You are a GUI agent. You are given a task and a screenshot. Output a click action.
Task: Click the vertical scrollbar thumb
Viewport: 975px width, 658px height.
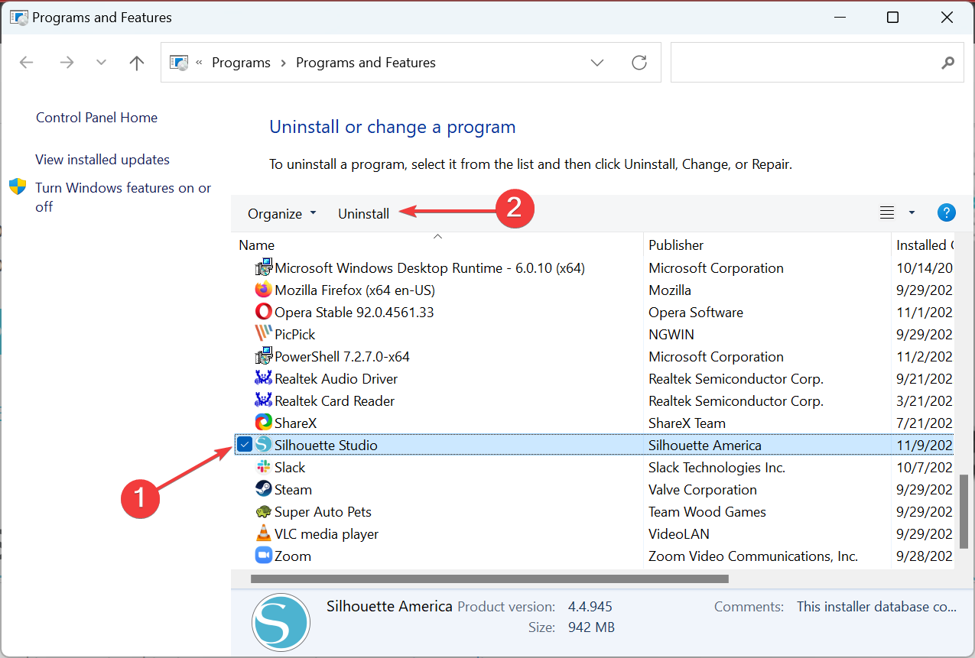click(964, 511)
